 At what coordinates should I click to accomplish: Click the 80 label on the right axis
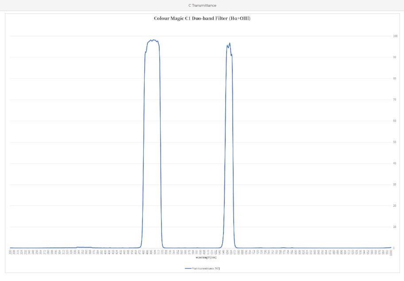pos(394,79)
